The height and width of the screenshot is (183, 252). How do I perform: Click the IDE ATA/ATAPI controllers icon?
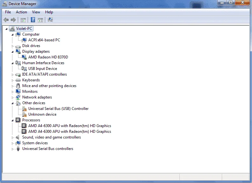[x=18, y=75]
